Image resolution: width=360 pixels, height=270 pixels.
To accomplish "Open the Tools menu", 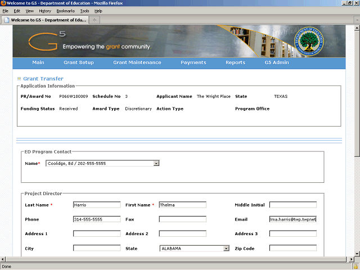I will [84, 11].
